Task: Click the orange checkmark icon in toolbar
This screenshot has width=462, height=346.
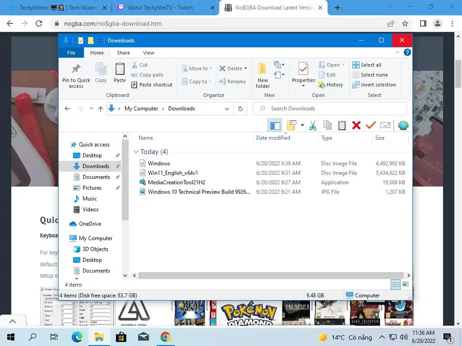Action: (371, 125)
